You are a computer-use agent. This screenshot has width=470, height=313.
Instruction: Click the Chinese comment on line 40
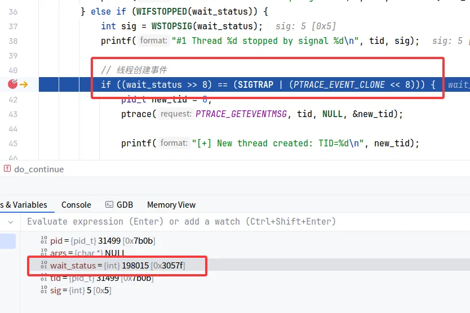(x=134, y=70)
